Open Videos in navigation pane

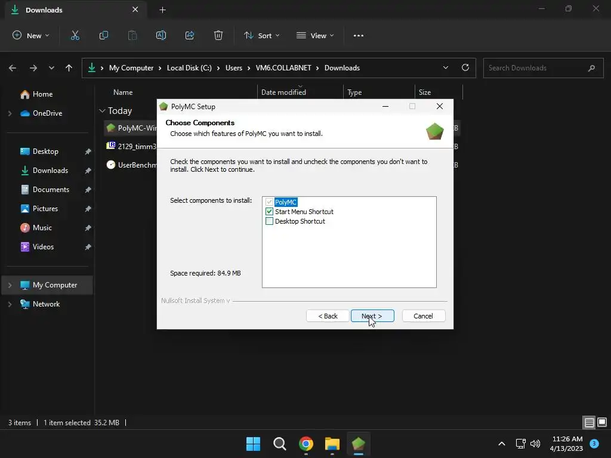(x=43, y=247)
